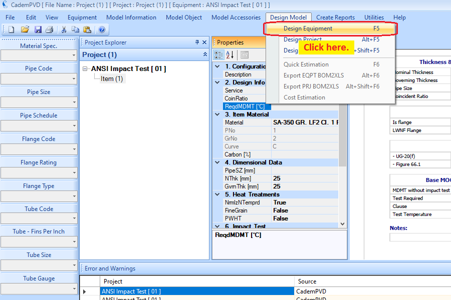Switch Properties to categorized view
Image resolution: width=451 pixels, height=300 pixels.
pyautogui.click(x=219, y=55)
